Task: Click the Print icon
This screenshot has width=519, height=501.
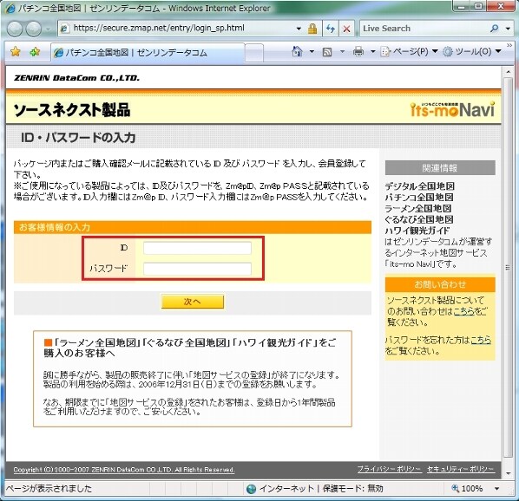Action: coord(358,51)
